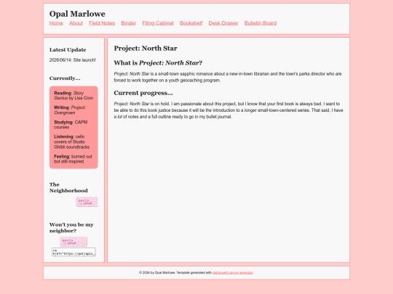This screenshot has height=294, width=393.
Task: Click the Currently... heading
Action: pos(65,78)
